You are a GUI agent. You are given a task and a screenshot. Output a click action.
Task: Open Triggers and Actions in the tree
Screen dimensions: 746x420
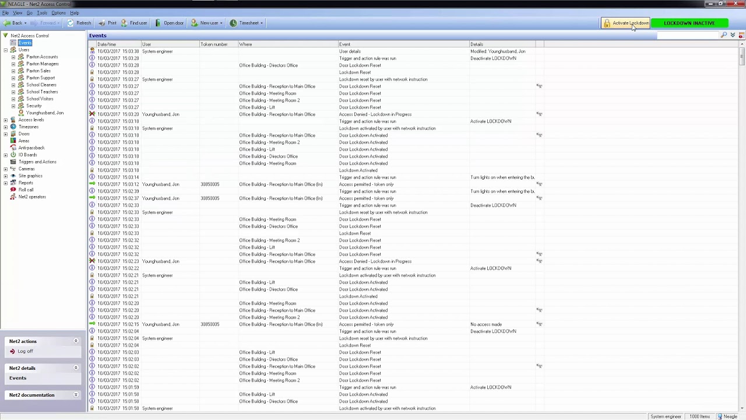(x=37, y=162)
